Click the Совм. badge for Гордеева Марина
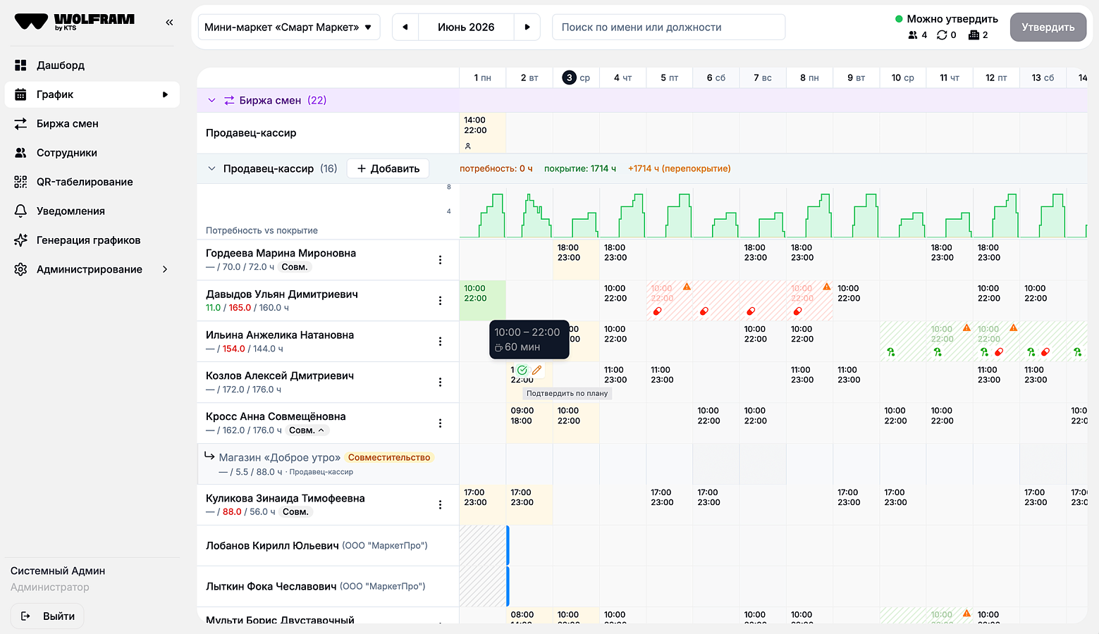 (295, 267)
